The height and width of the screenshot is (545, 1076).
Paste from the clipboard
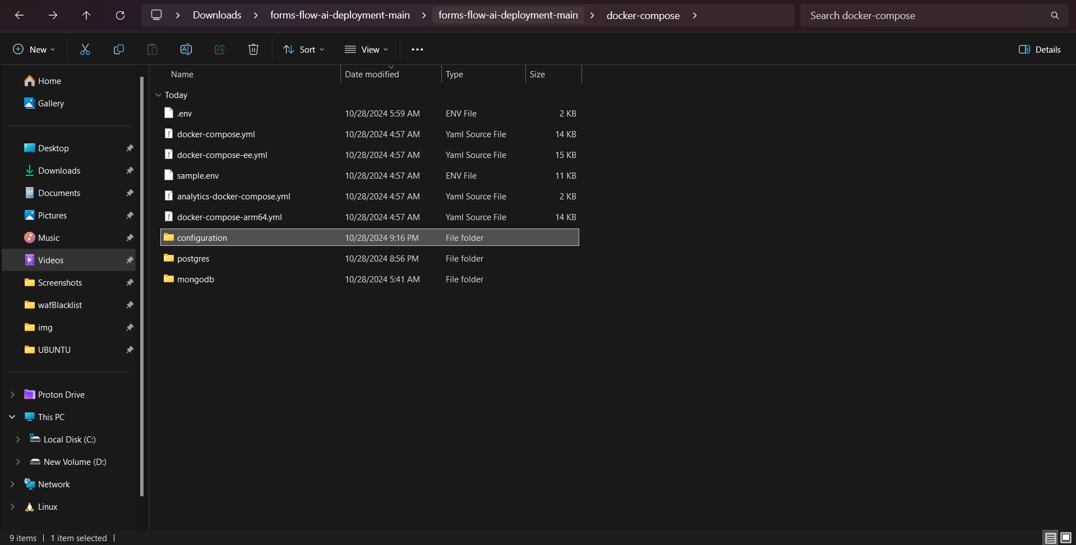coord(152,49)
